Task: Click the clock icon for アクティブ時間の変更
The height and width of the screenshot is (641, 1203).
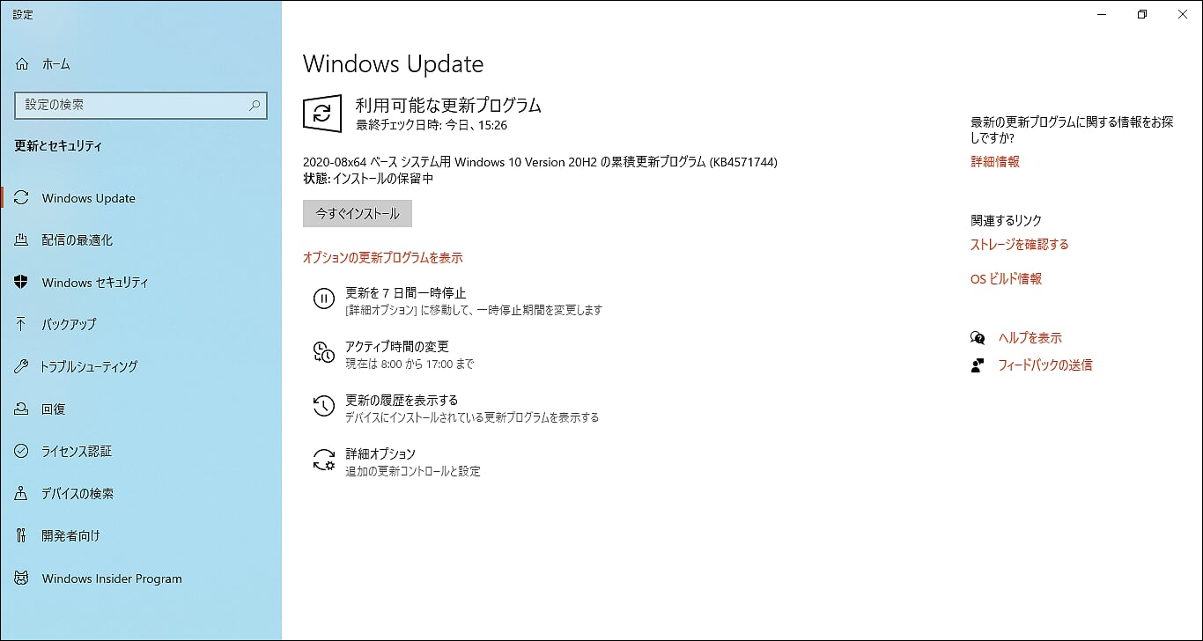Action: (x=324, y=352)
